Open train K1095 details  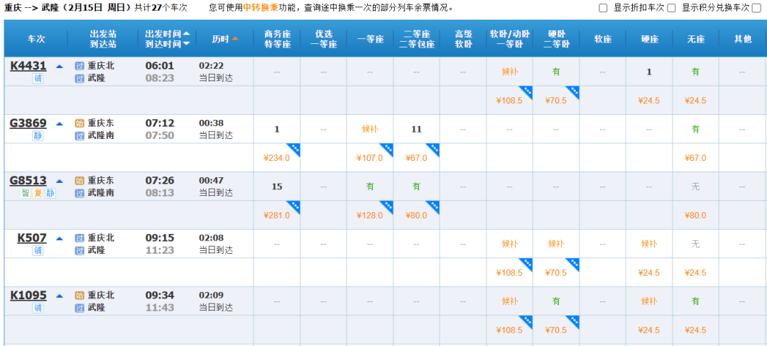click(x=28, y=295)
